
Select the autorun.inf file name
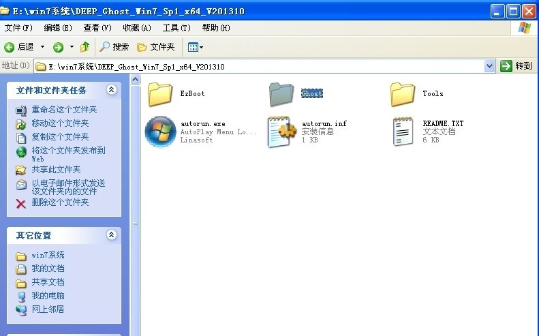tap(324, 123)
